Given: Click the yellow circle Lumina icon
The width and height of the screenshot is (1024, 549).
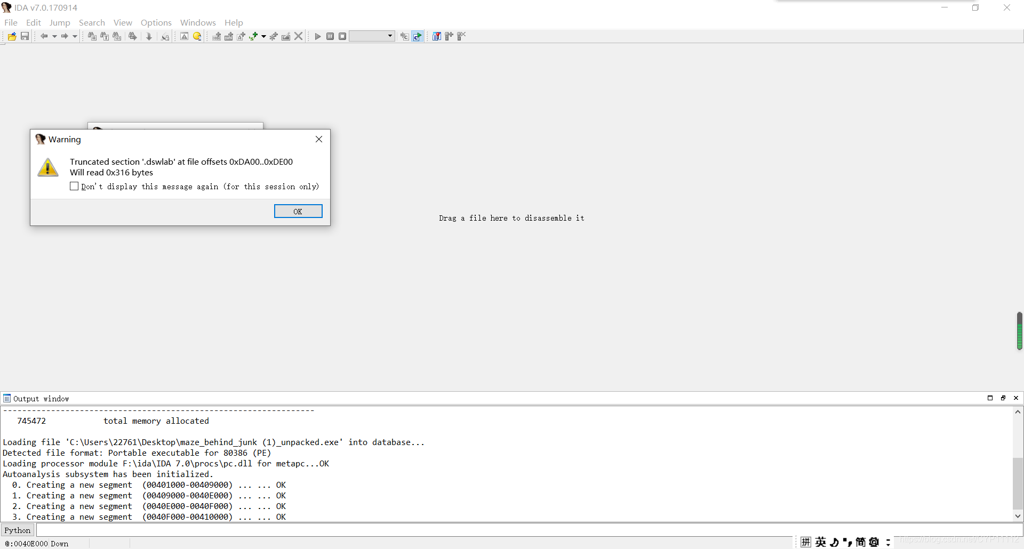Looking at the screenshot, I should pos(197,36).
